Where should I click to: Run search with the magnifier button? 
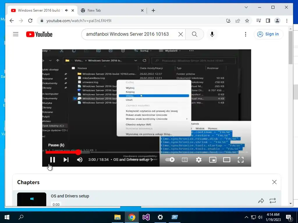[194, 34]
